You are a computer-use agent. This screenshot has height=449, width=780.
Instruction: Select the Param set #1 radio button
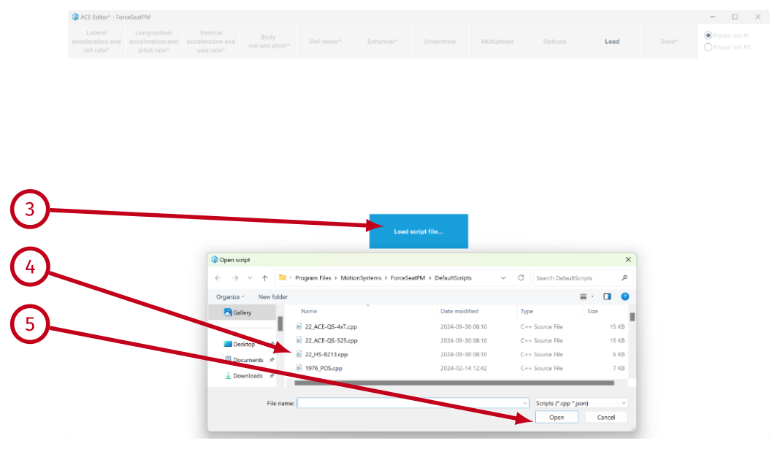click(x=708, y=35)
